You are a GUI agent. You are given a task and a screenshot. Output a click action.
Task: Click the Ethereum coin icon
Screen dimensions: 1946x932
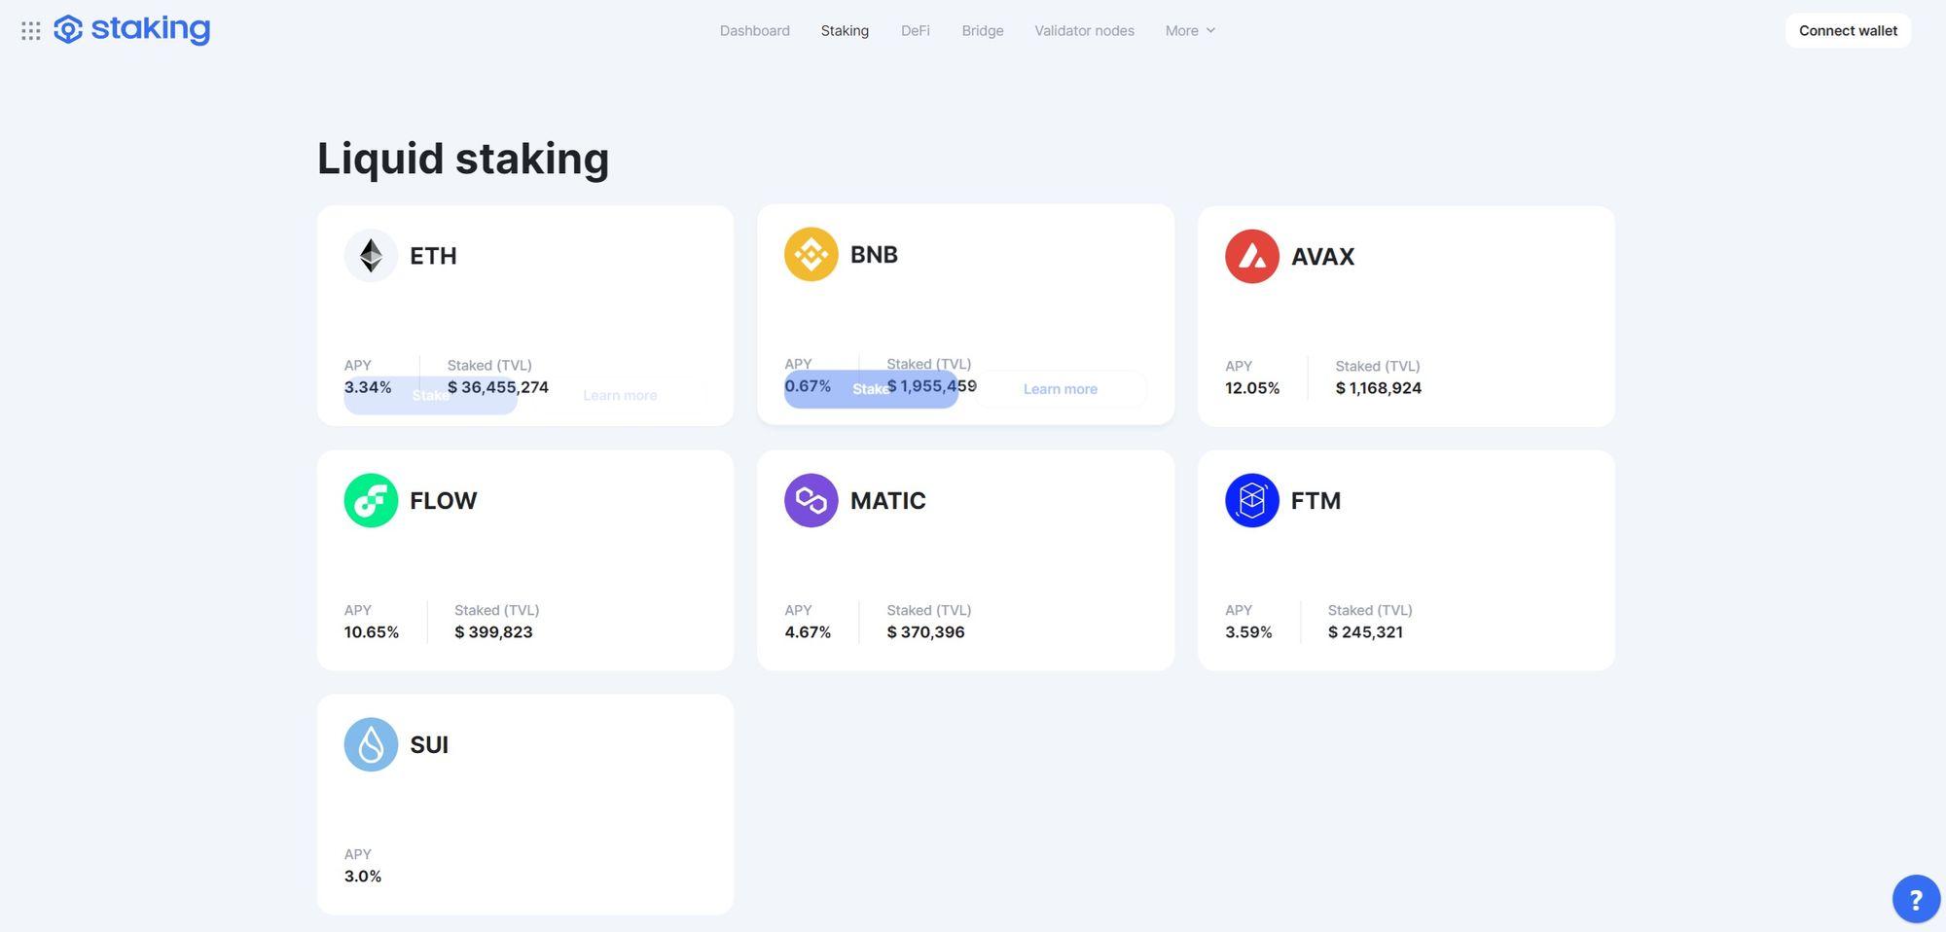[371, 256]
